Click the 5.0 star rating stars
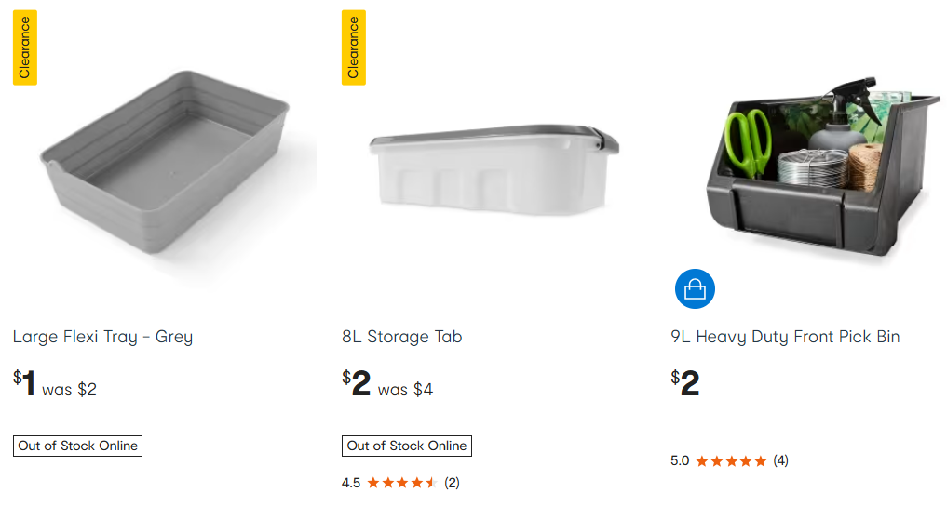Screen dimensions: 947x506 [x=731, y=460]
